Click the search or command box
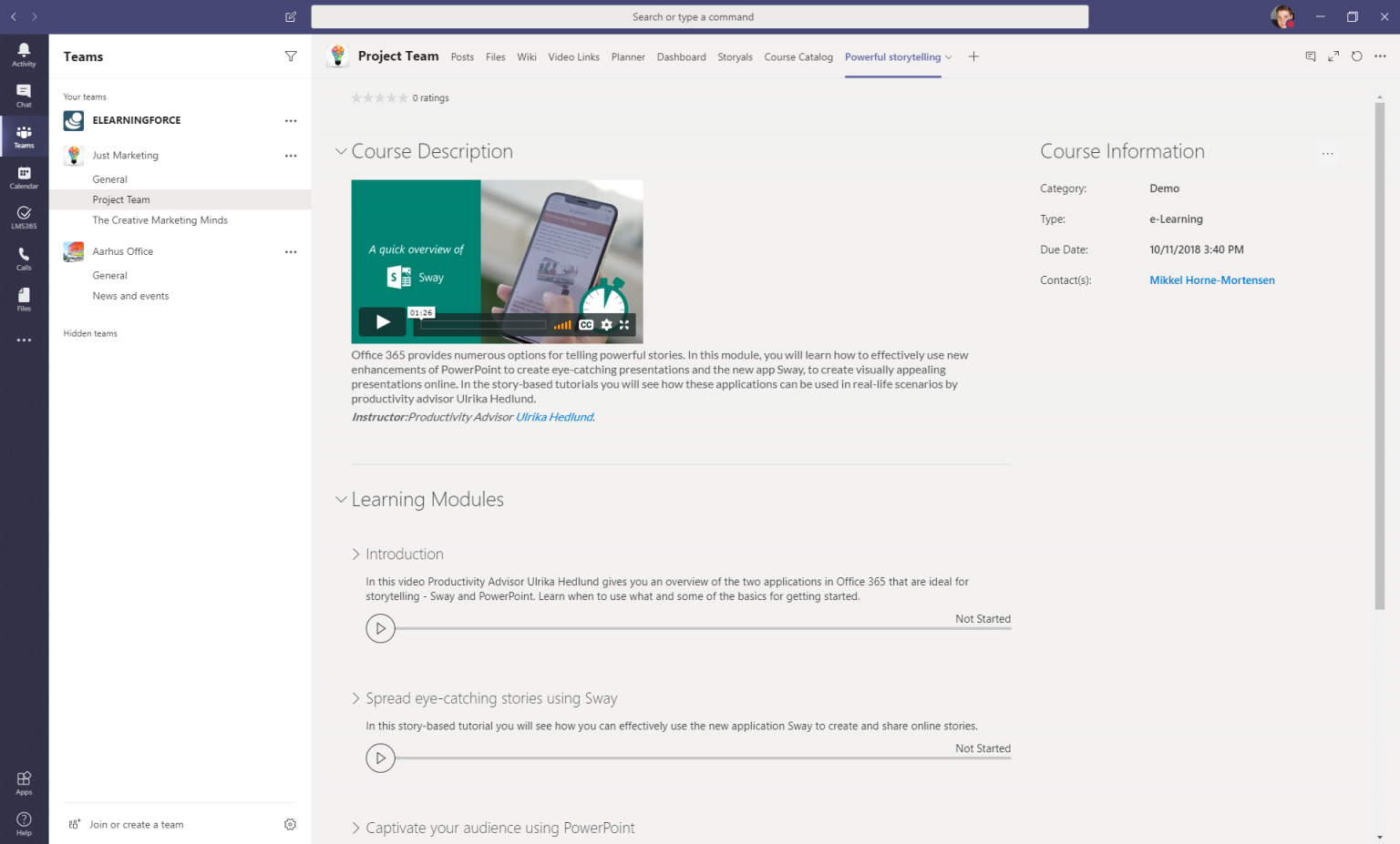The width and height of the screenshot is (1400, 844). click(x=699, y=16)
